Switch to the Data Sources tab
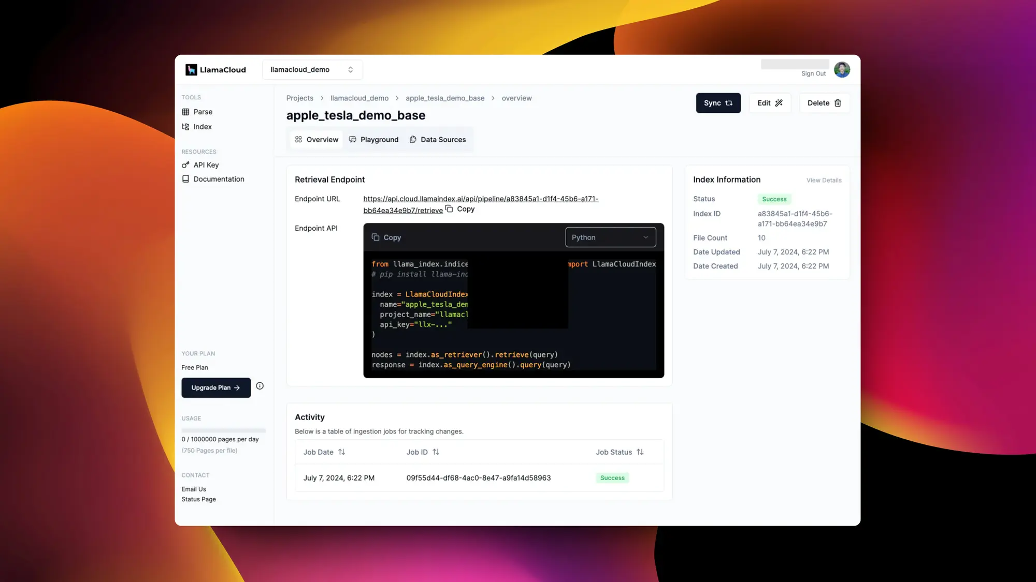The width and height of the screenshot is (1036, 582). point(438,140)
